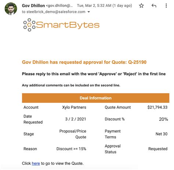
Task: Click the orange Deal Information header bar
Action: (x=95, y=98)
